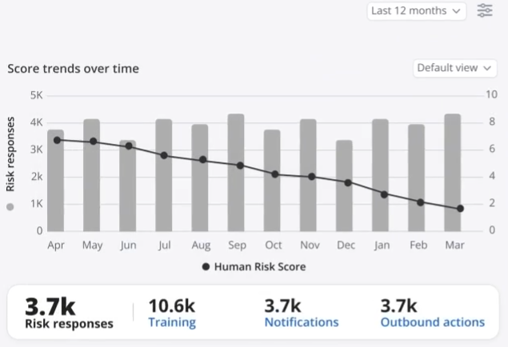Open the Outbound actions link
The width and height of the screenshot is (508, 347).
tap(432, 322)
